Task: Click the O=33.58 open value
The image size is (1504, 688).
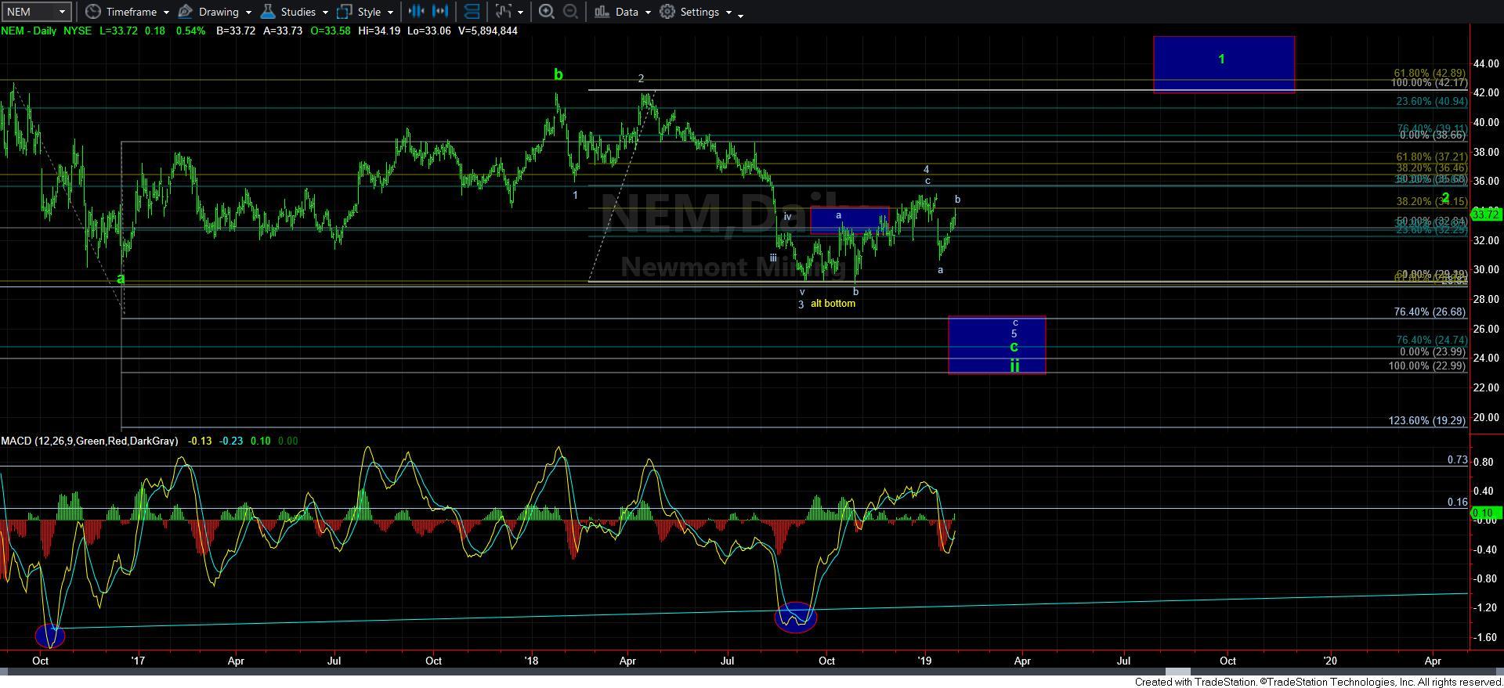Action: pos(329,31)
